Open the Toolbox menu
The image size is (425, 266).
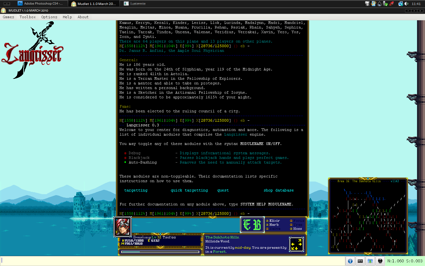(28, 17)
